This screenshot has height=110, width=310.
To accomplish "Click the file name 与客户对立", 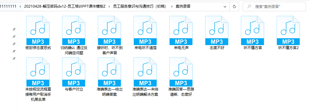I will coord(74,89).
